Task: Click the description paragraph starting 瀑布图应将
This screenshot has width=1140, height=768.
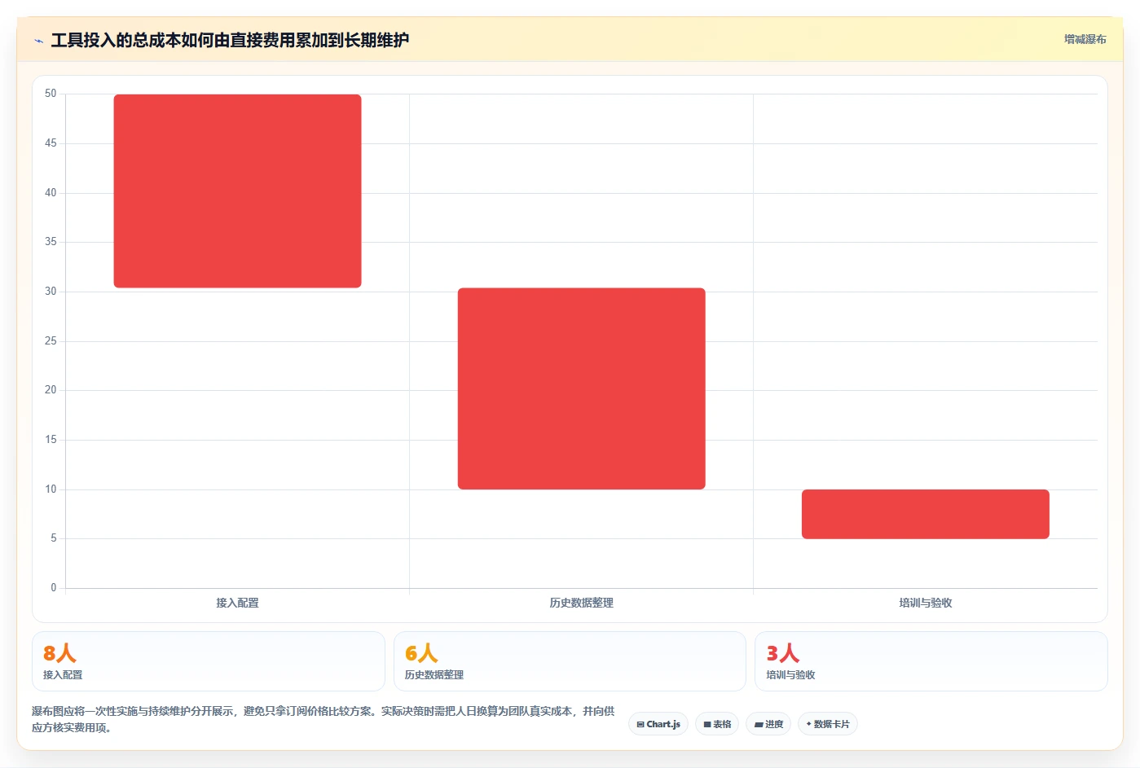Action: pos(324,719)
